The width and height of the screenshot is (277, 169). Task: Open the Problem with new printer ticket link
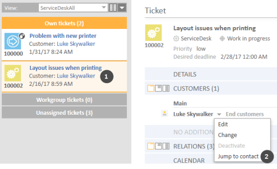pos(63,36)
